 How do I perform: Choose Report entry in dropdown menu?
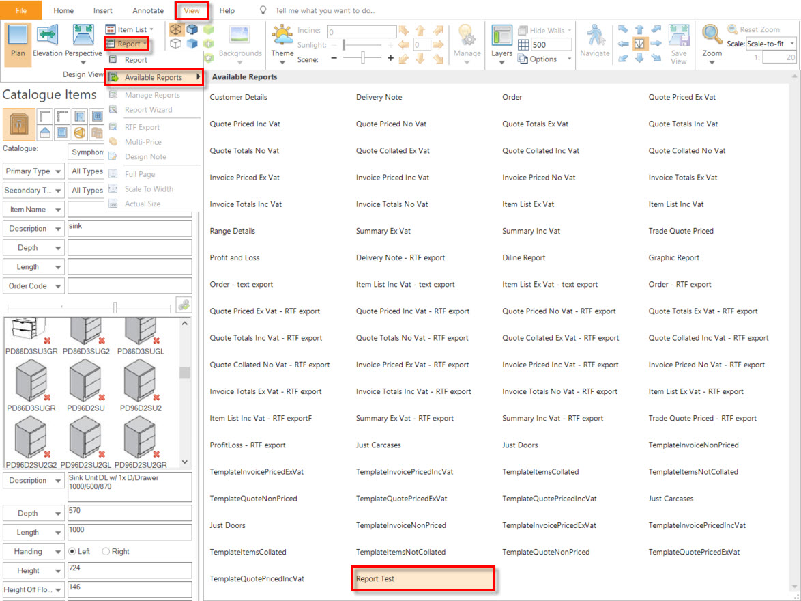pyautogui.click(x=135, y=60)
